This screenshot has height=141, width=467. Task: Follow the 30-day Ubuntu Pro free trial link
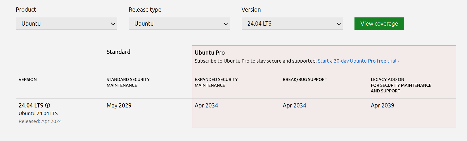coord(358,61)
